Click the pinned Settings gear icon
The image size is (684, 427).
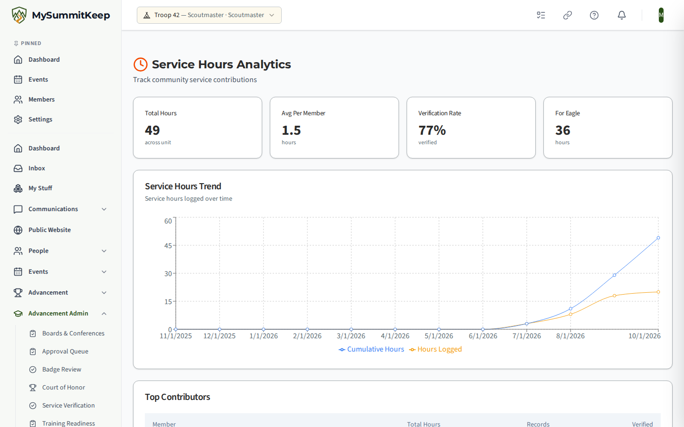[18, 120]
